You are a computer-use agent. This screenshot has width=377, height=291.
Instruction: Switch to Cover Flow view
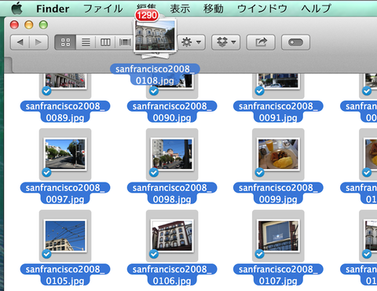125,42
